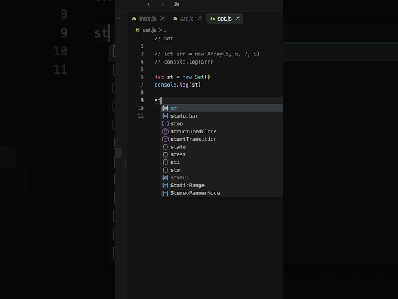Click the variable icon beside 'StereoPannerNode'
The width and height of the screenshot is (398, 299).
[x=165, y=193]
